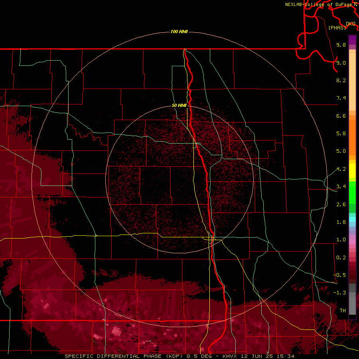The image size is (359, 359).
Task: Select the 4.2 scale label
Action: pos(341,169)
